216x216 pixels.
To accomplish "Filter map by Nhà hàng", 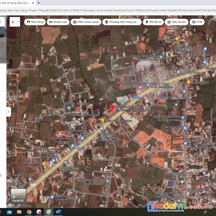I will click(x=35, y=22).
